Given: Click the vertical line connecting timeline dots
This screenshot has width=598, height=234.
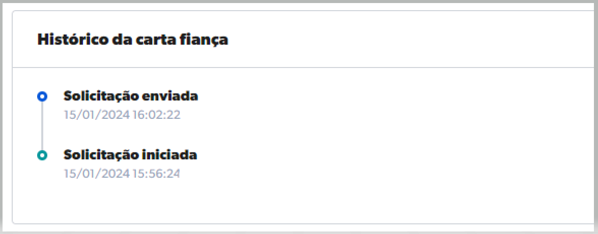Looking at the screenshot, I should click(x=42, y=125).
